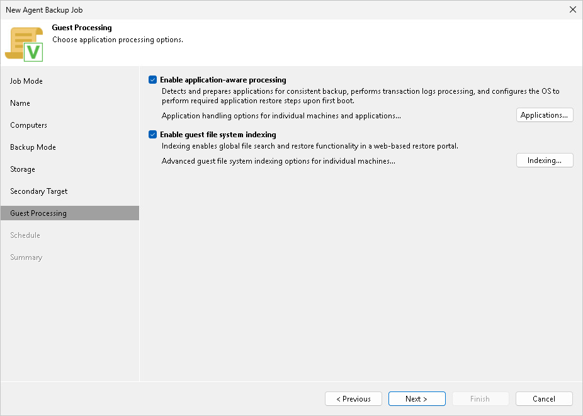The width and height of the screenshot is (583, 416).
Task: Click 'Advanced guest file system indexing options' text
Action: (x=278, y=161)
